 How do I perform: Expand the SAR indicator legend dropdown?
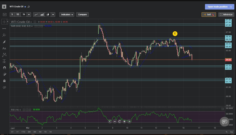(x=32, y=26)
